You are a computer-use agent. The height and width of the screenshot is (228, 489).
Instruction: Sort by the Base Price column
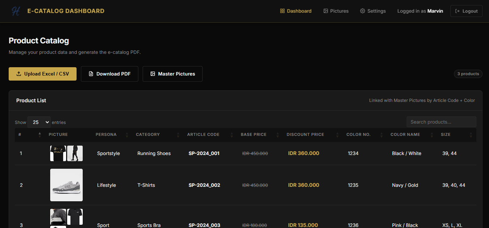[260, 134]
